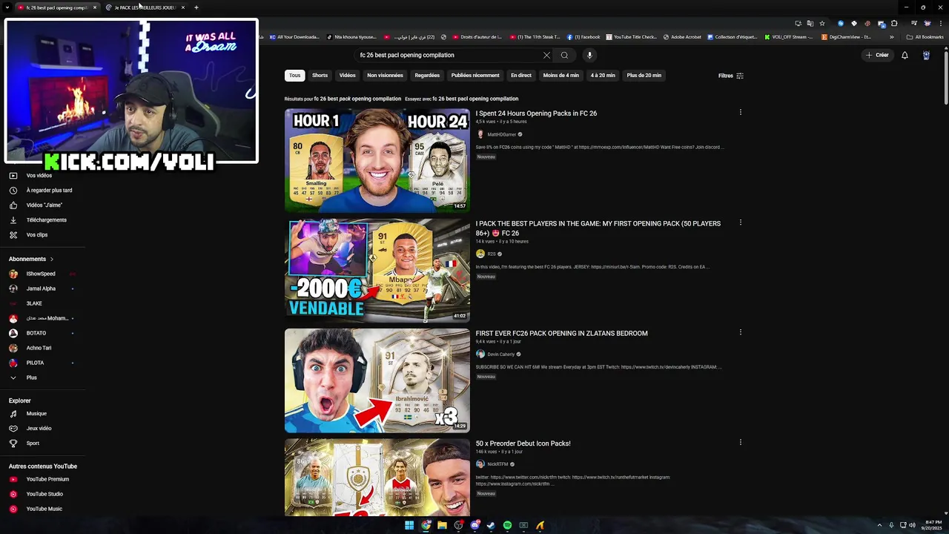Clear the search box with X icon
The width and height of the screenshot is (949, 534).
coord(546,55)
